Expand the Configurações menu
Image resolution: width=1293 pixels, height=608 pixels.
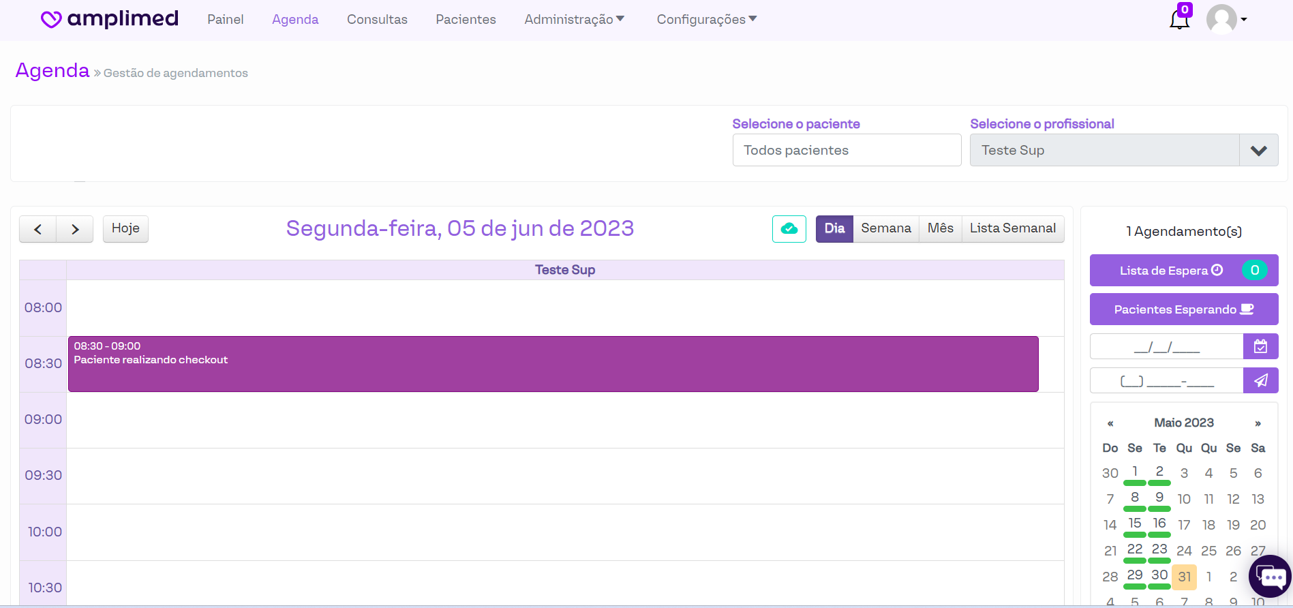[706, 19]
